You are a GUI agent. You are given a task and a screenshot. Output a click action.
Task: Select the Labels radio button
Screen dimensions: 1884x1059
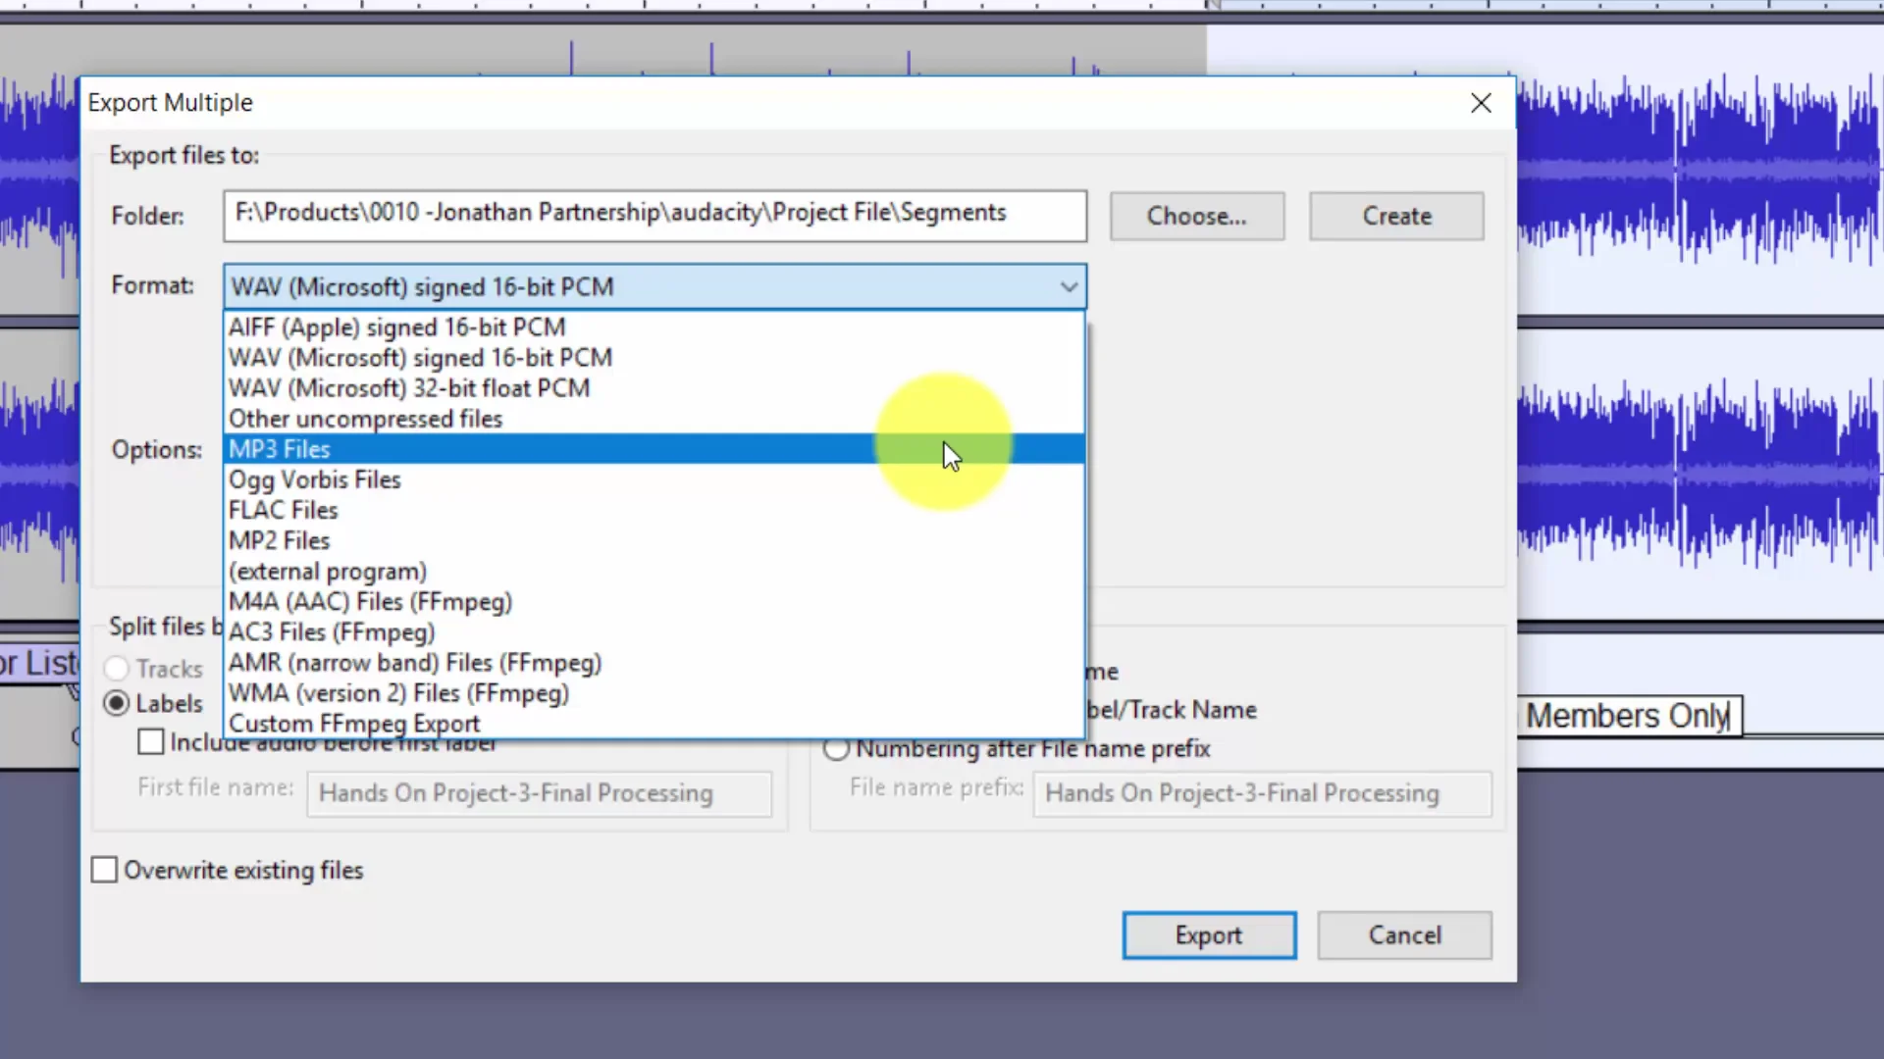[117, 703]
